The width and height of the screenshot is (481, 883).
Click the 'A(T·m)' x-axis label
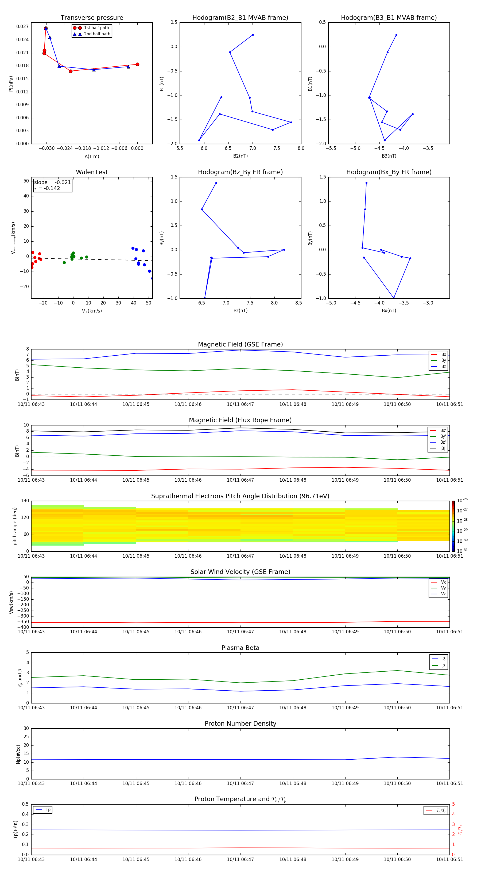[x=92, y=157]
